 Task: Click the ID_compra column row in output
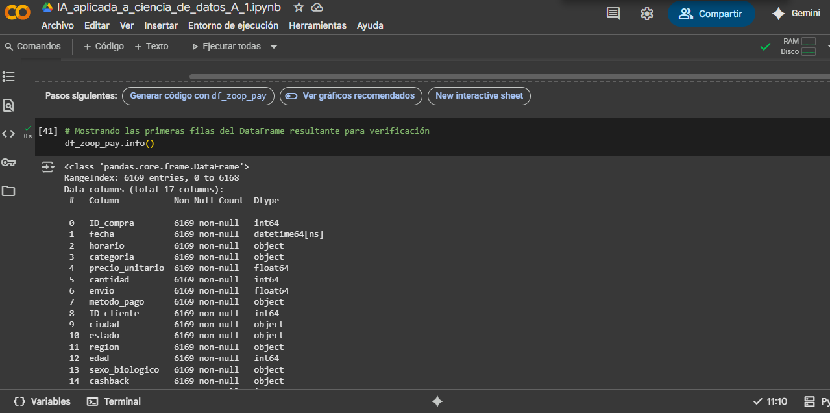pyautogui.click(x=174, y=223)
